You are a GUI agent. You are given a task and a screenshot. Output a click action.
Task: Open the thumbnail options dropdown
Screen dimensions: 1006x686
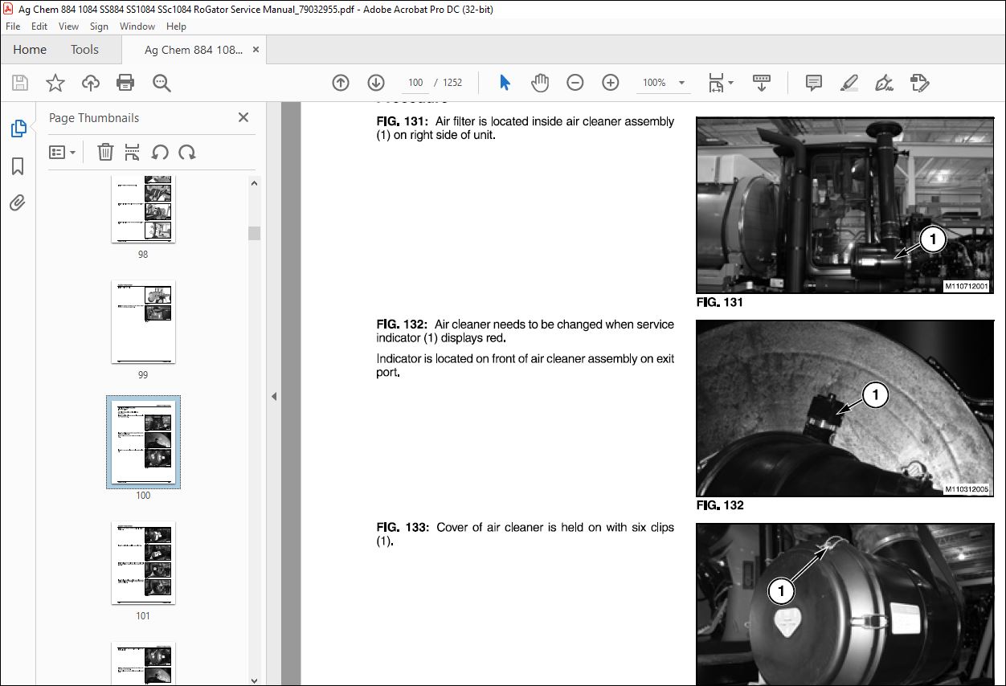click(62, 152)
